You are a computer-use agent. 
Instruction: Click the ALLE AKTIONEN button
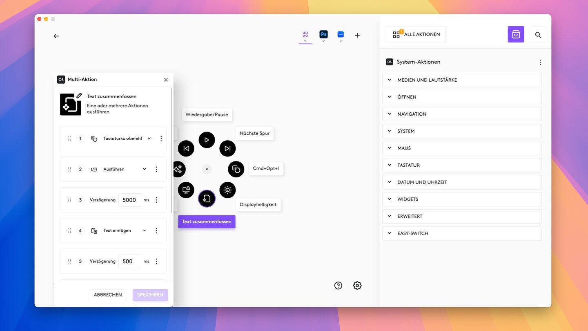(416, 35)
